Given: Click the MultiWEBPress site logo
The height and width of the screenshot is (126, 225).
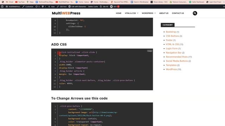Looking at the screenshot, I should pos(66,13).
